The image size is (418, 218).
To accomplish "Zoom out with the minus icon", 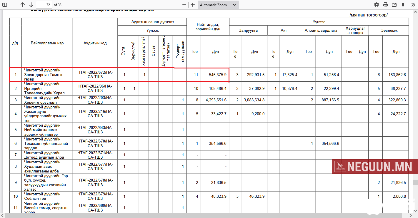I will pyautogui.click(x=184, y=5).
